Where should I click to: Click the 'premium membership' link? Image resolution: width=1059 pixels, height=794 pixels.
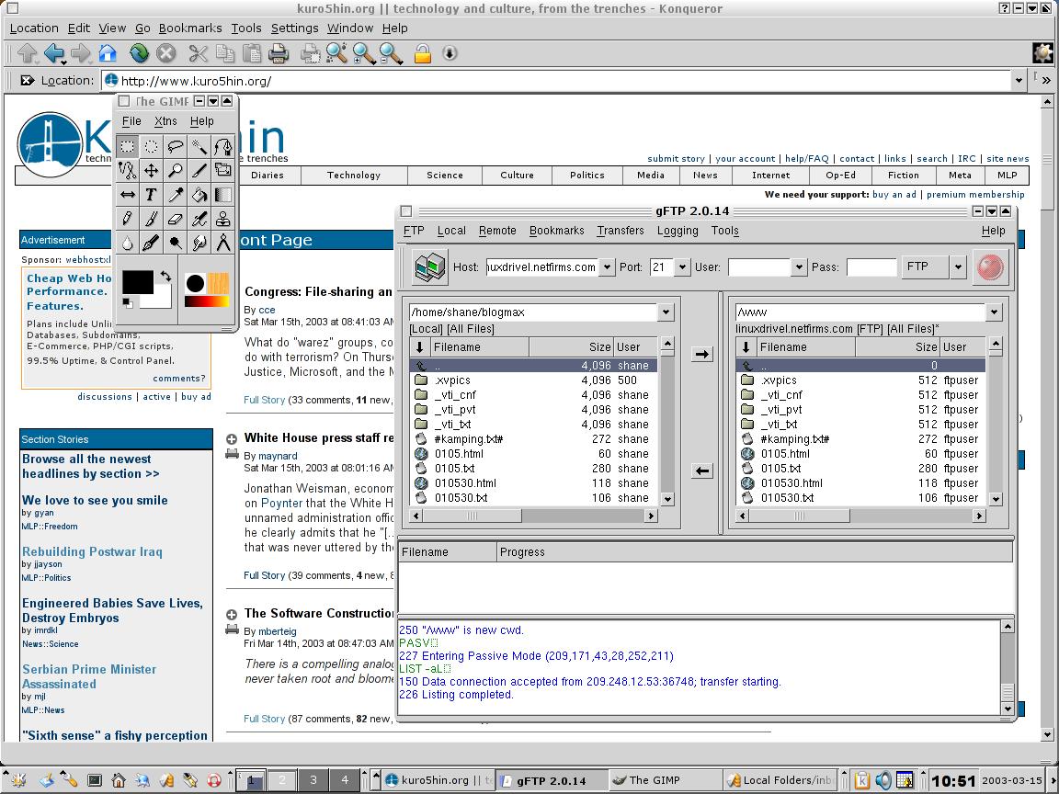pos(975,195)
